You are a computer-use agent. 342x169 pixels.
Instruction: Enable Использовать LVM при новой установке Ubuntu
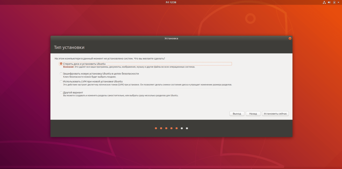[x=61, y=81]
